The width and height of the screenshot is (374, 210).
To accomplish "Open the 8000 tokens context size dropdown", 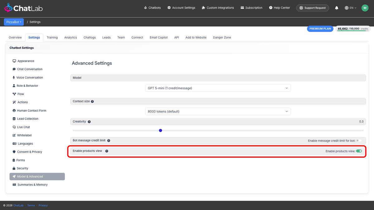I will [x=218, y=111].
